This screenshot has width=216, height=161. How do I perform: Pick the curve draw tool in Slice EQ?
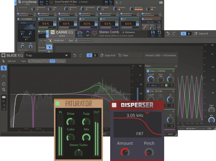click(x=4, y=76)
